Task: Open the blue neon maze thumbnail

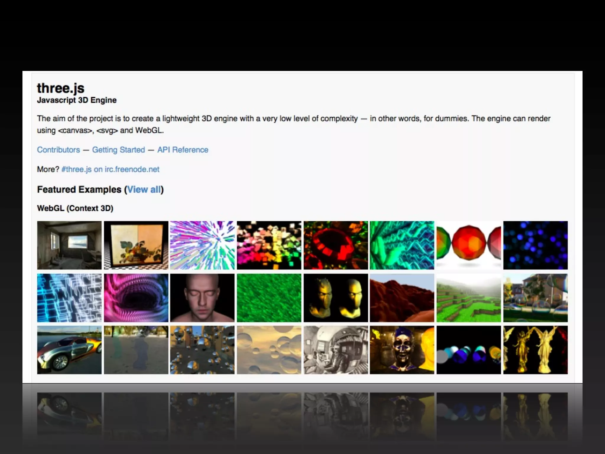Action: pos(69,298)
